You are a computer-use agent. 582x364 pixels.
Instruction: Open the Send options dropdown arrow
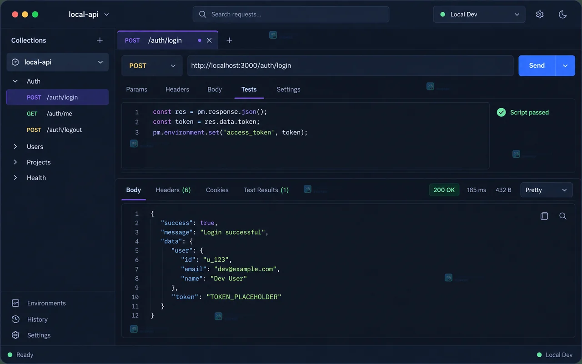(x=565, y=66)
